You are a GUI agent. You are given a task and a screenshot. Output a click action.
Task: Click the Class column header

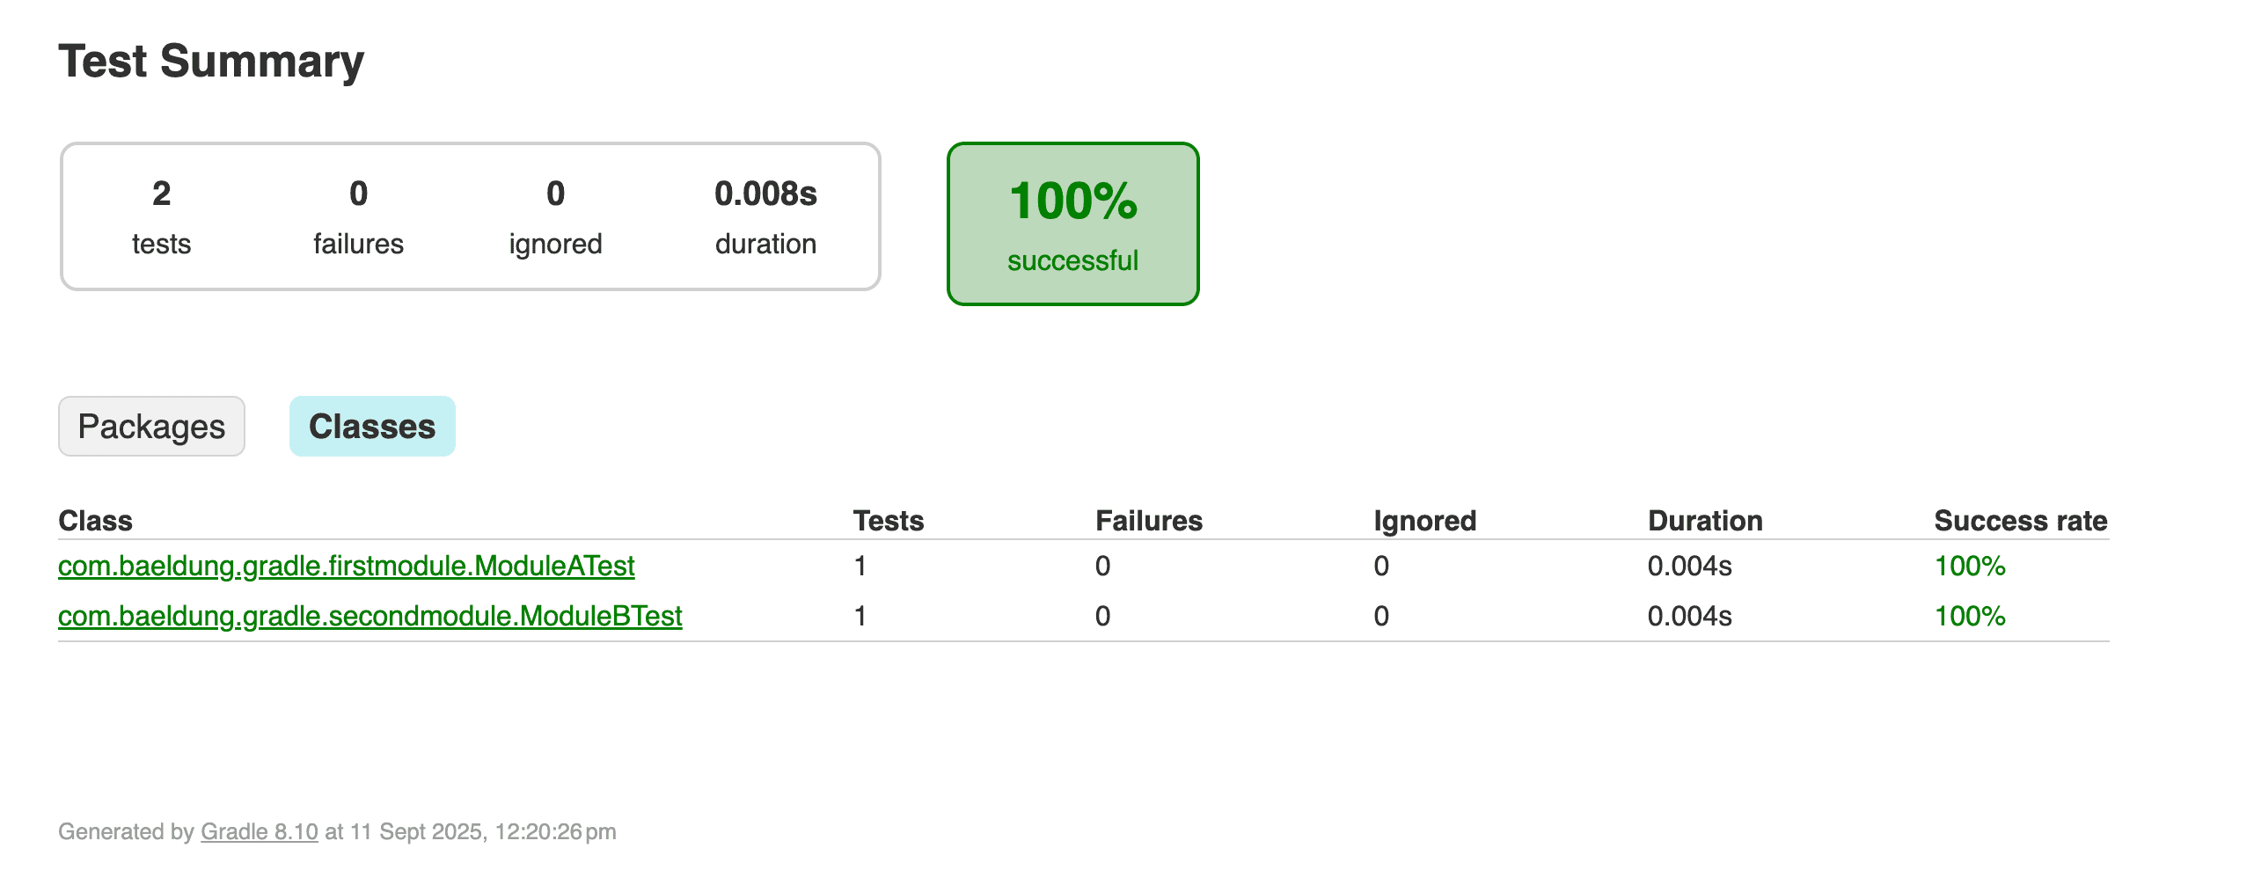[x=96, y=520]
